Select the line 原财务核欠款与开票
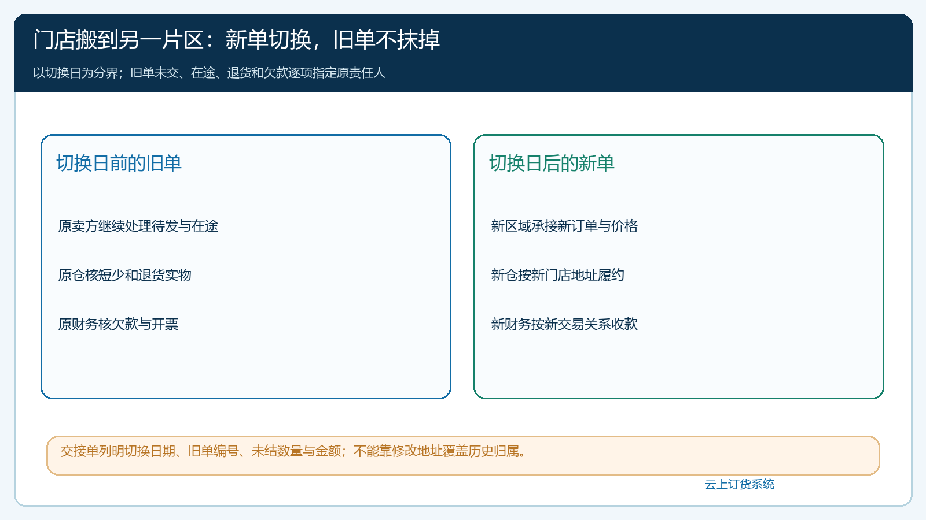 point(118,324)
